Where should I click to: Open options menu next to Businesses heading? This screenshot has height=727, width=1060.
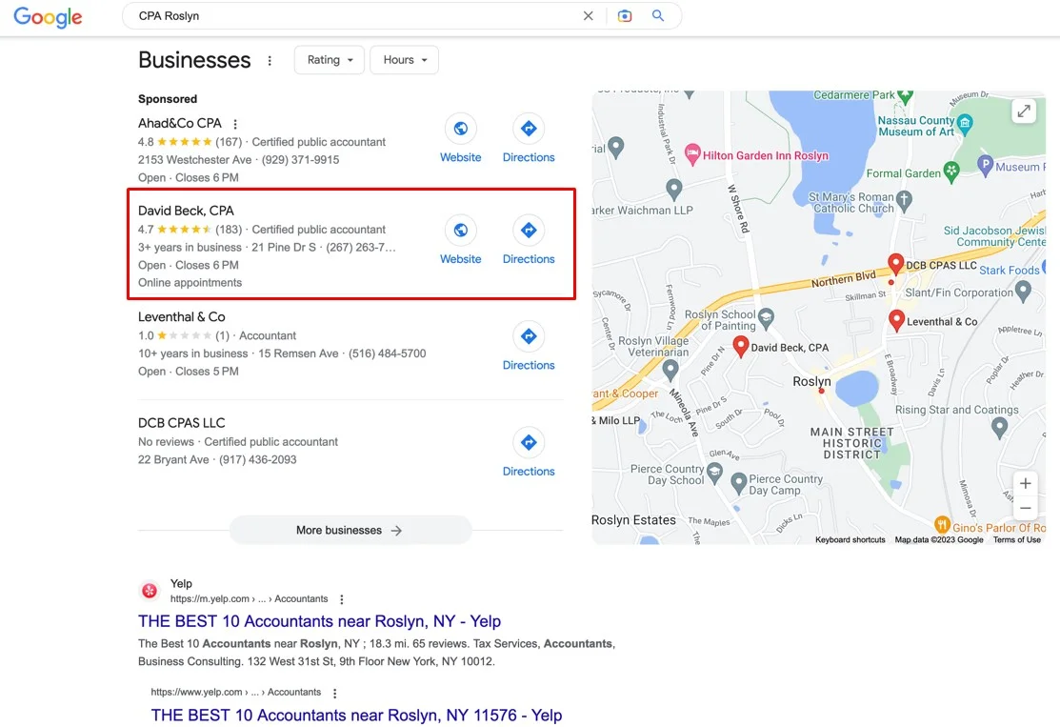point(270,61)
